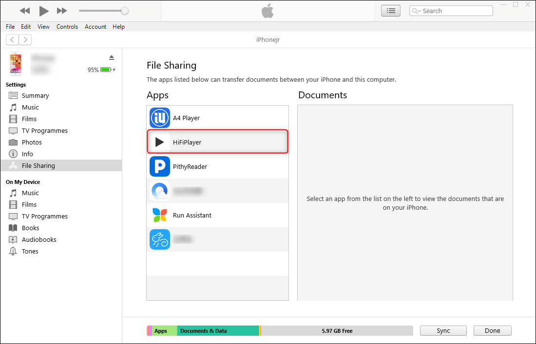The width and height of the screenshot is (536, 344).
Task: Click the Info label in sidebar
Action: point(27,154)
